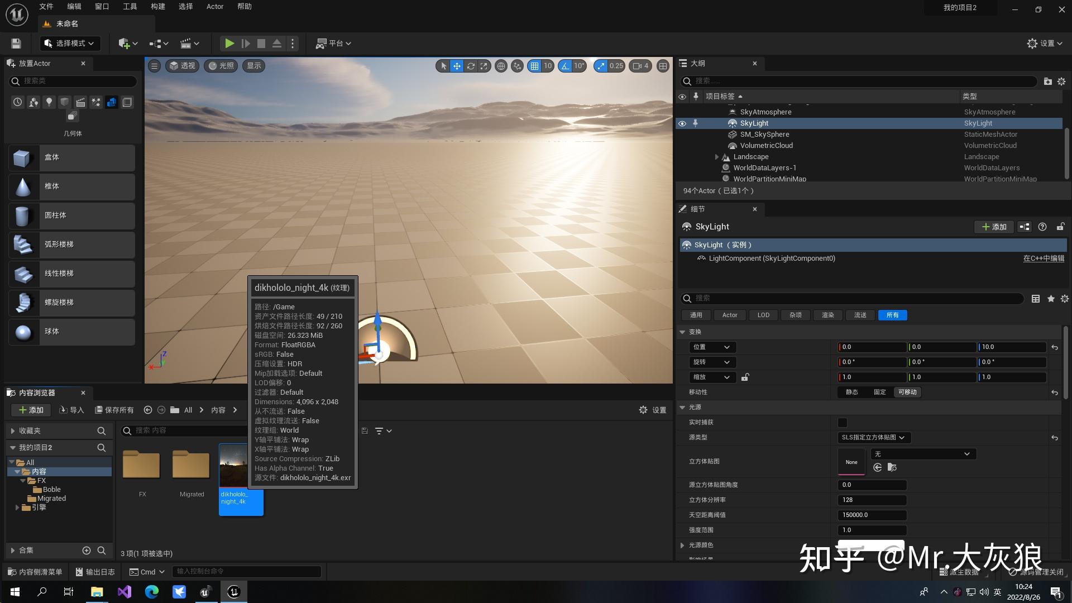Open the 选择 menu in the menu bar
Viewport: 1072px width, 603px height.
coord(185,6)
